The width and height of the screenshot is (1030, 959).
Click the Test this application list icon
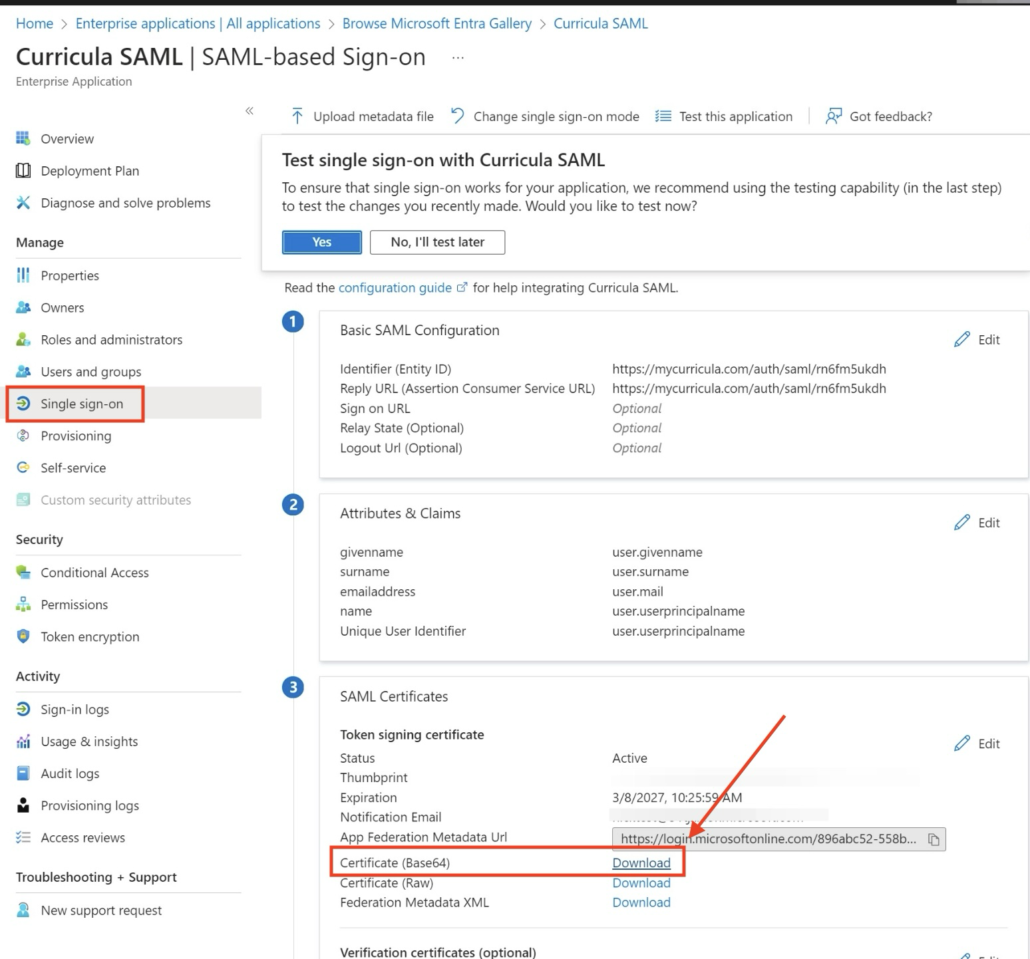click(x=663, y=116)
